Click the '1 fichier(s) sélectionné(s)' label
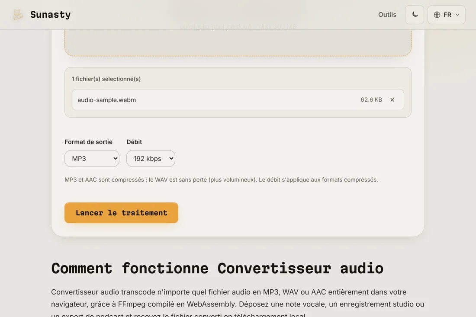The width and height of the screenshot is (476, 317). click(x=106, y=79)
